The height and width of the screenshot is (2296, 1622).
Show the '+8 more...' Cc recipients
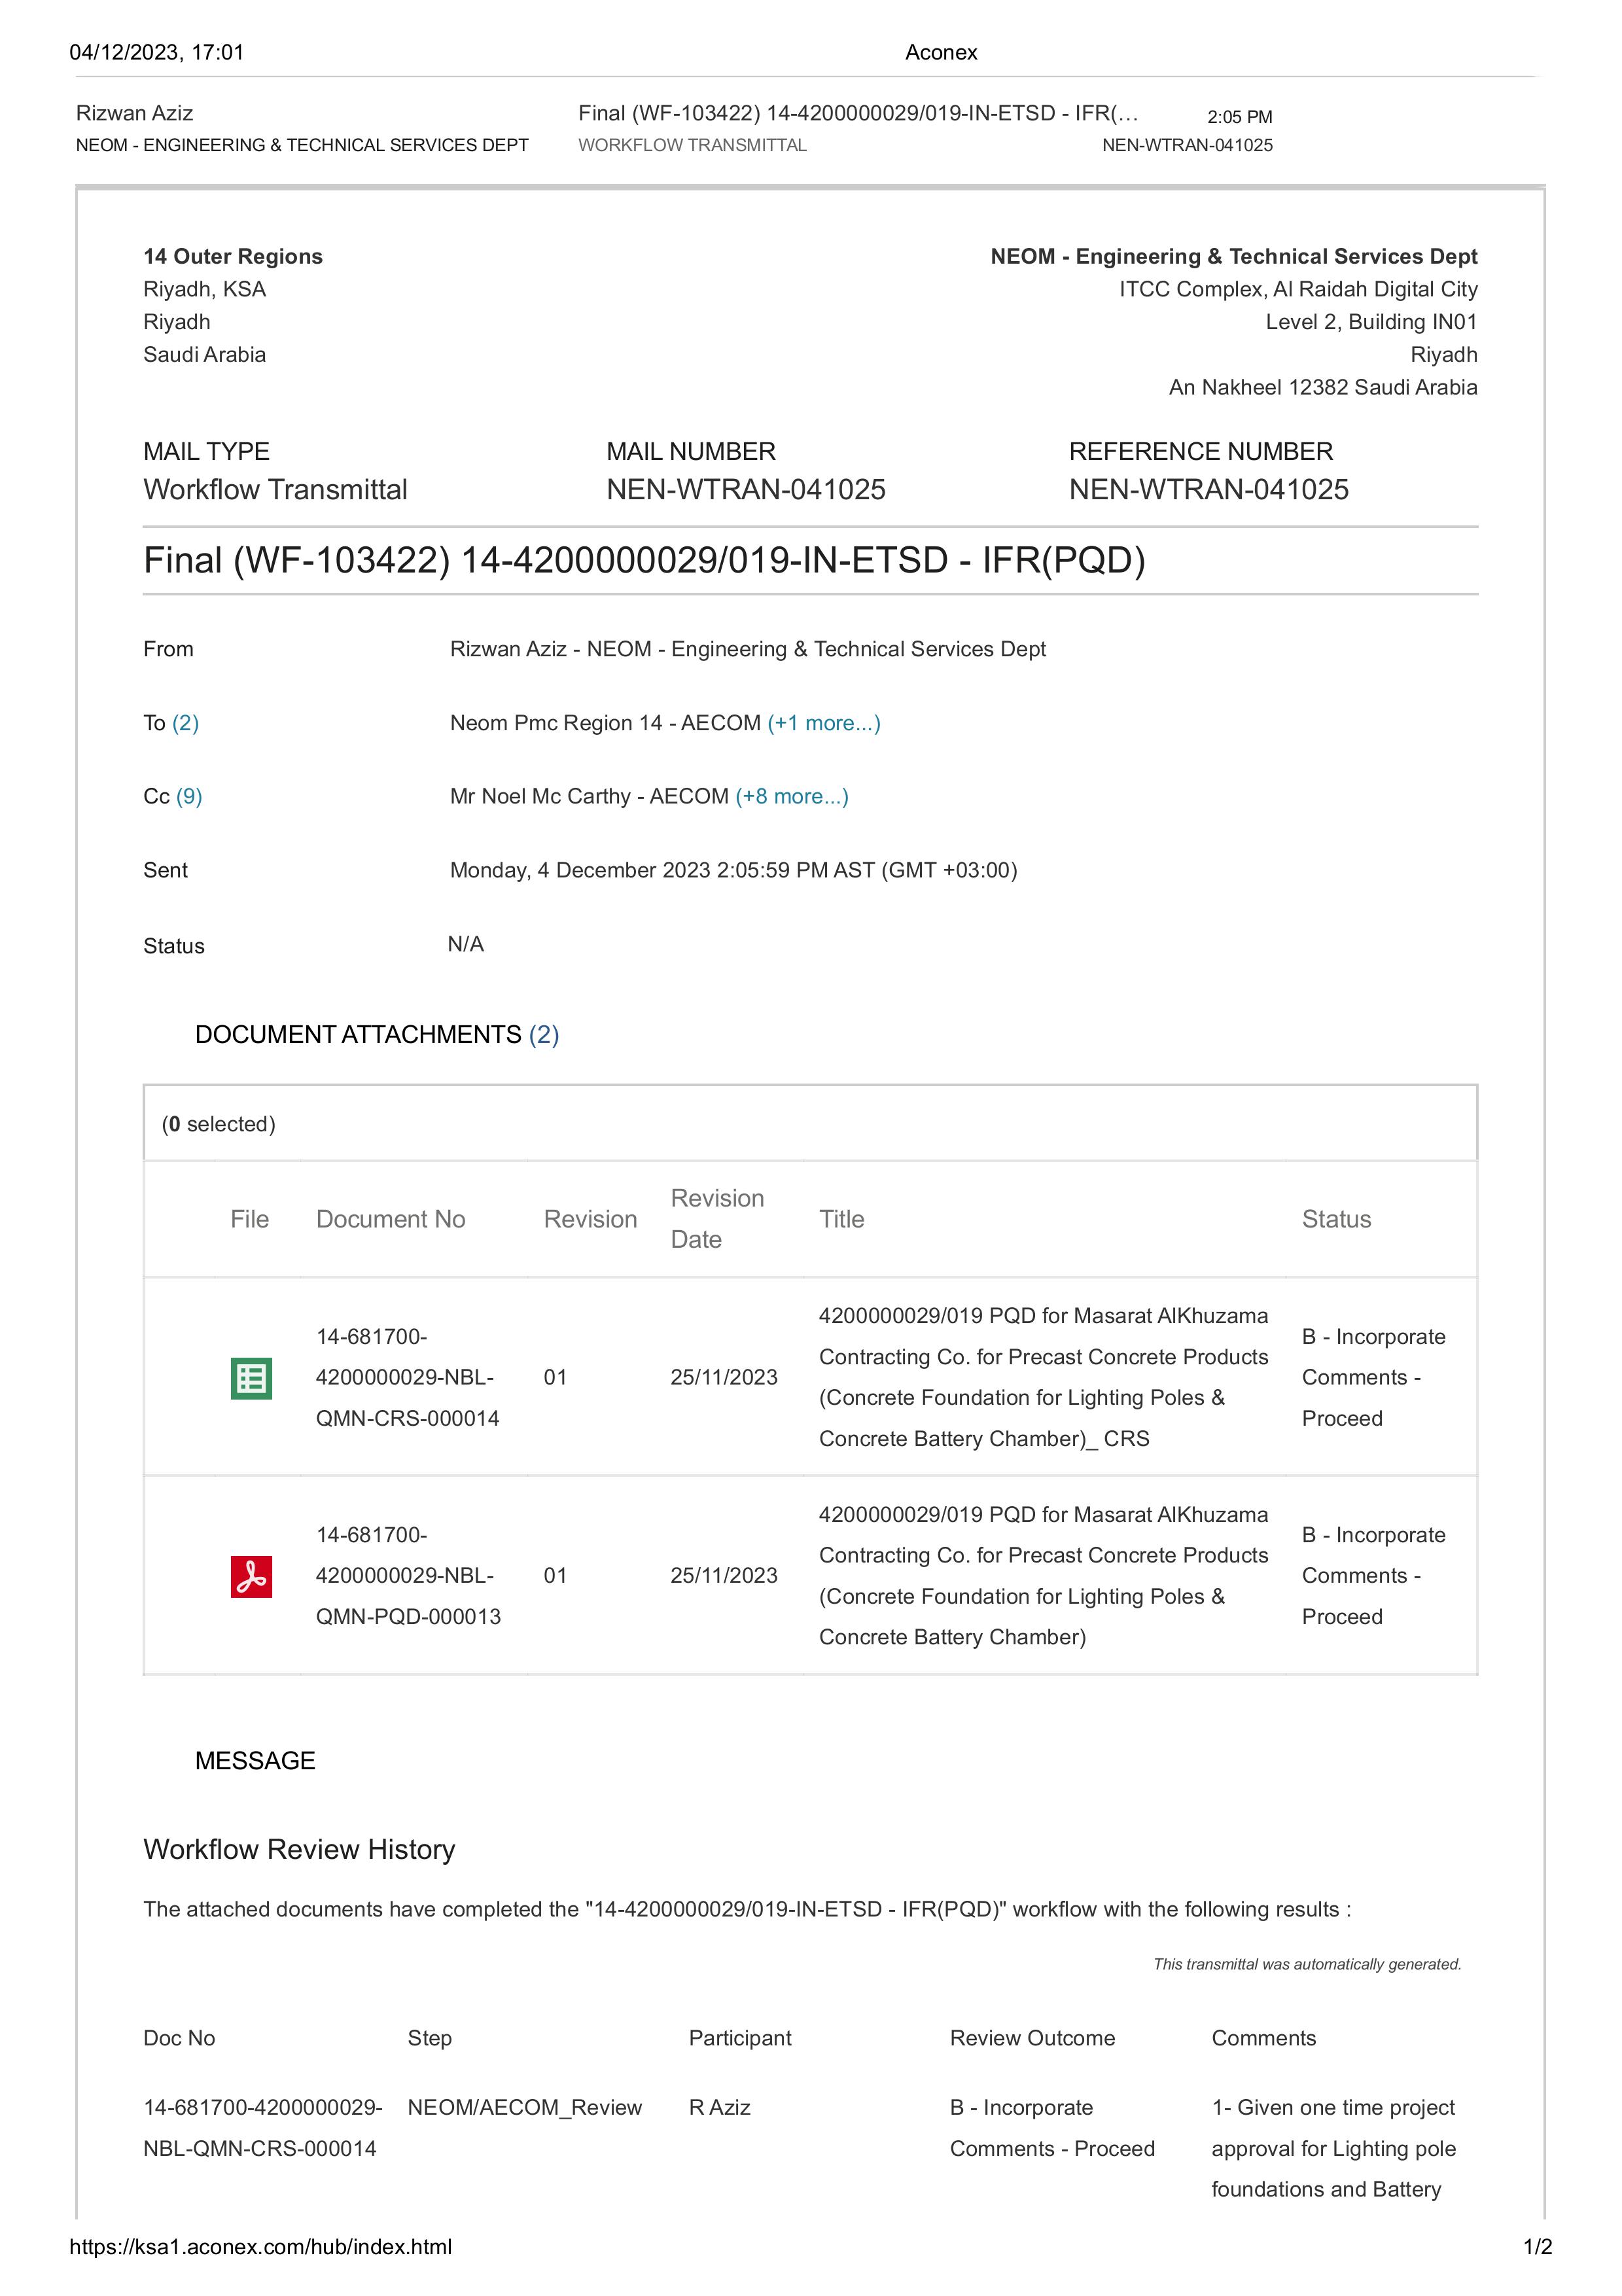(x=792, y=796)
